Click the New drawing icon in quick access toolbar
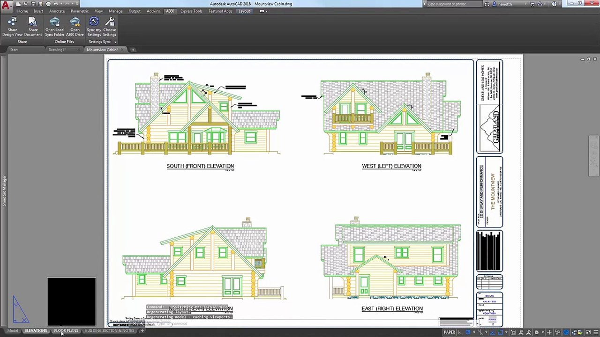Viewport: 600px width, 337px height. (x=18, y=4)
